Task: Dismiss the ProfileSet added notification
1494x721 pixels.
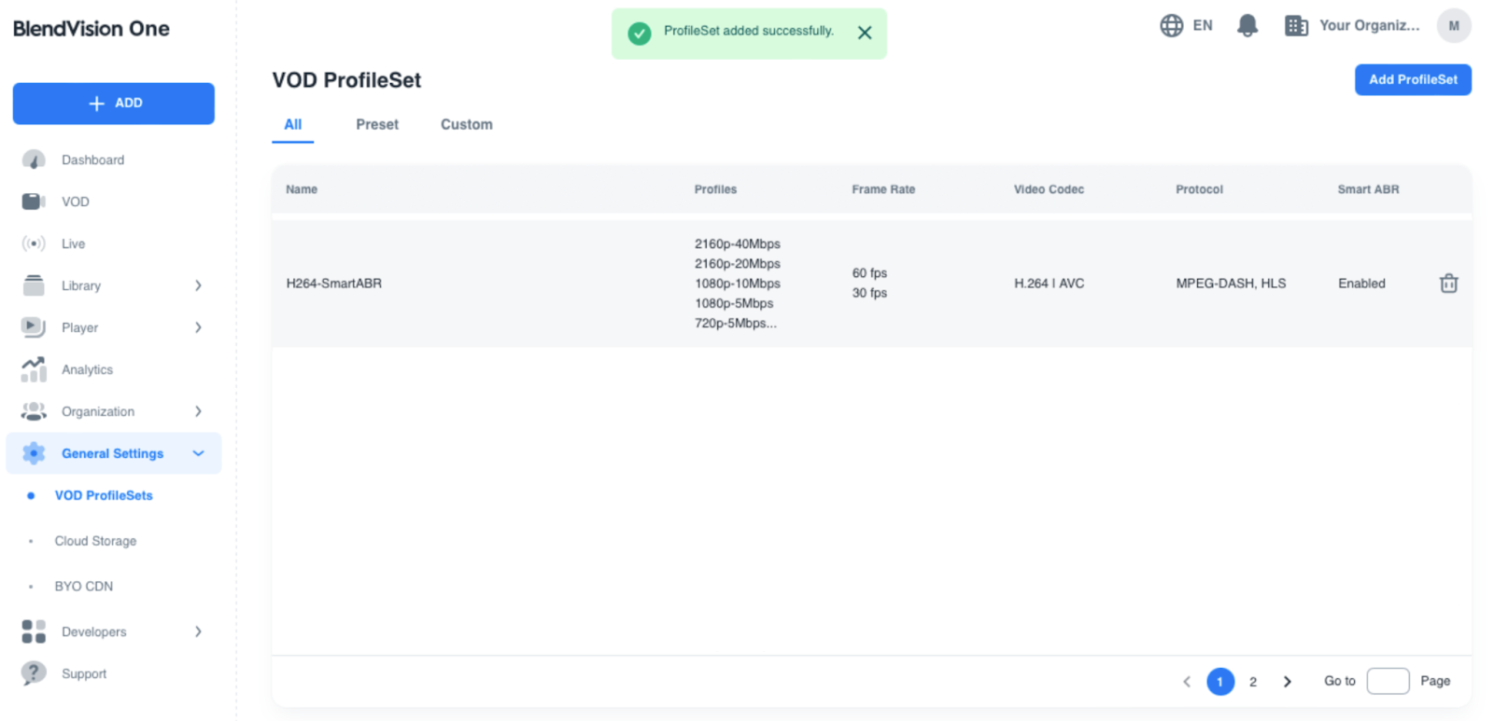Action: 864,33
